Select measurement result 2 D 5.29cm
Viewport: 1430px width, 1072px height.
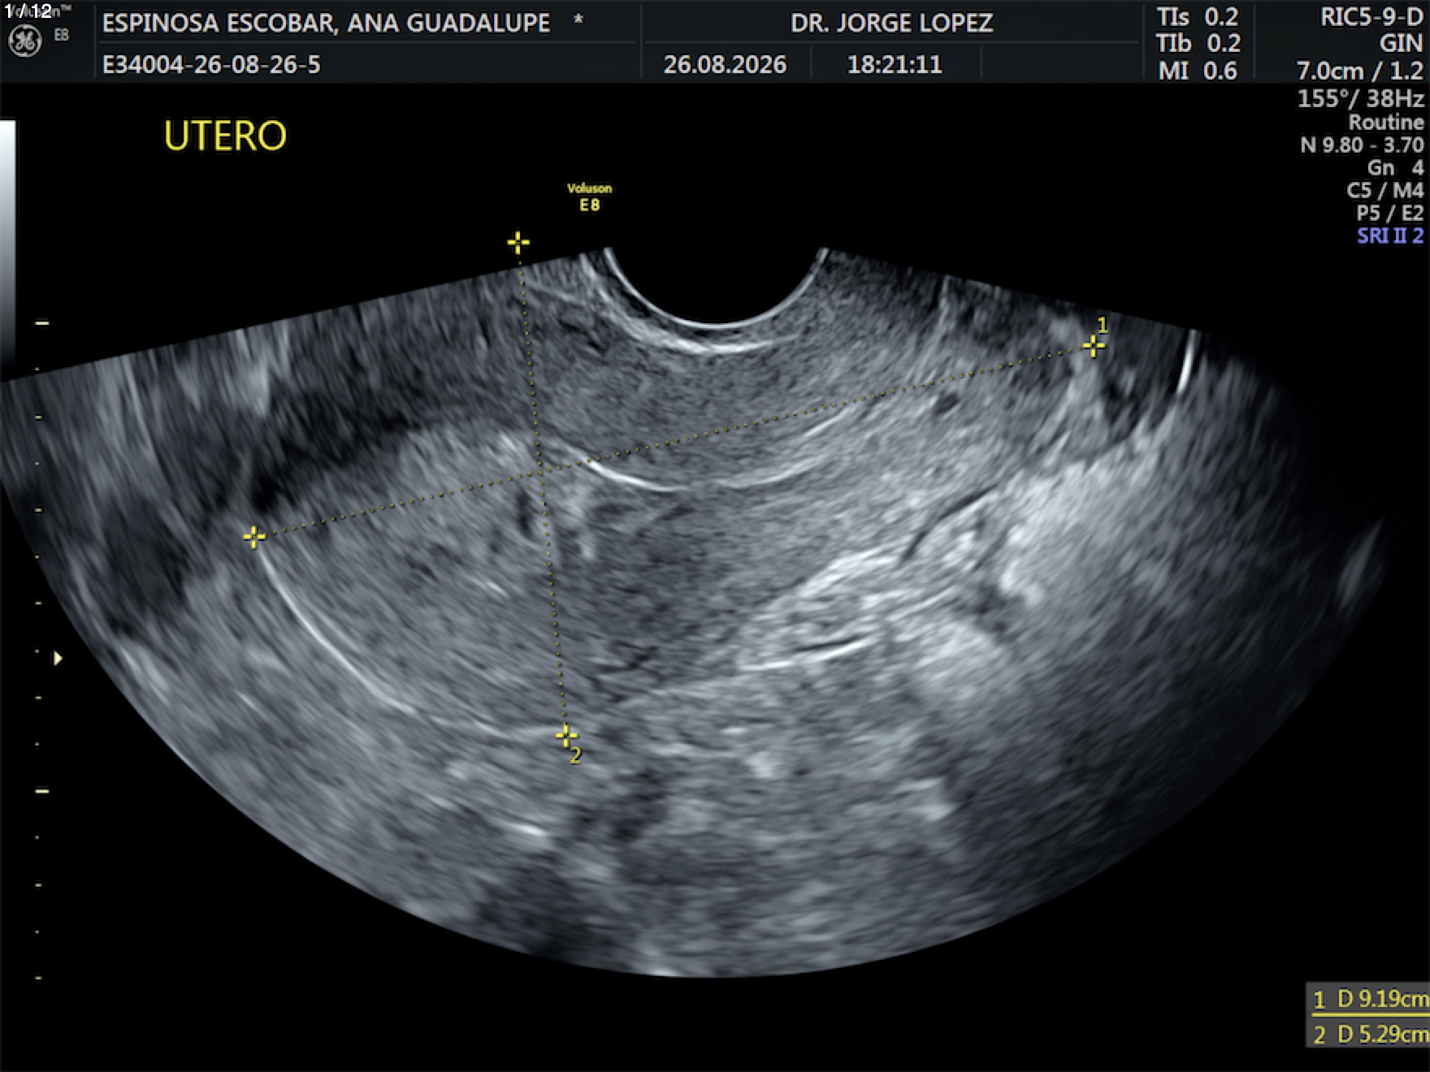tap(1370, 1034)
